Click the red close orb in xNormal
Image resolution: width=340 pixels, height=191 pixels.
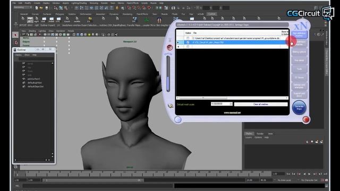coord(306,119)
